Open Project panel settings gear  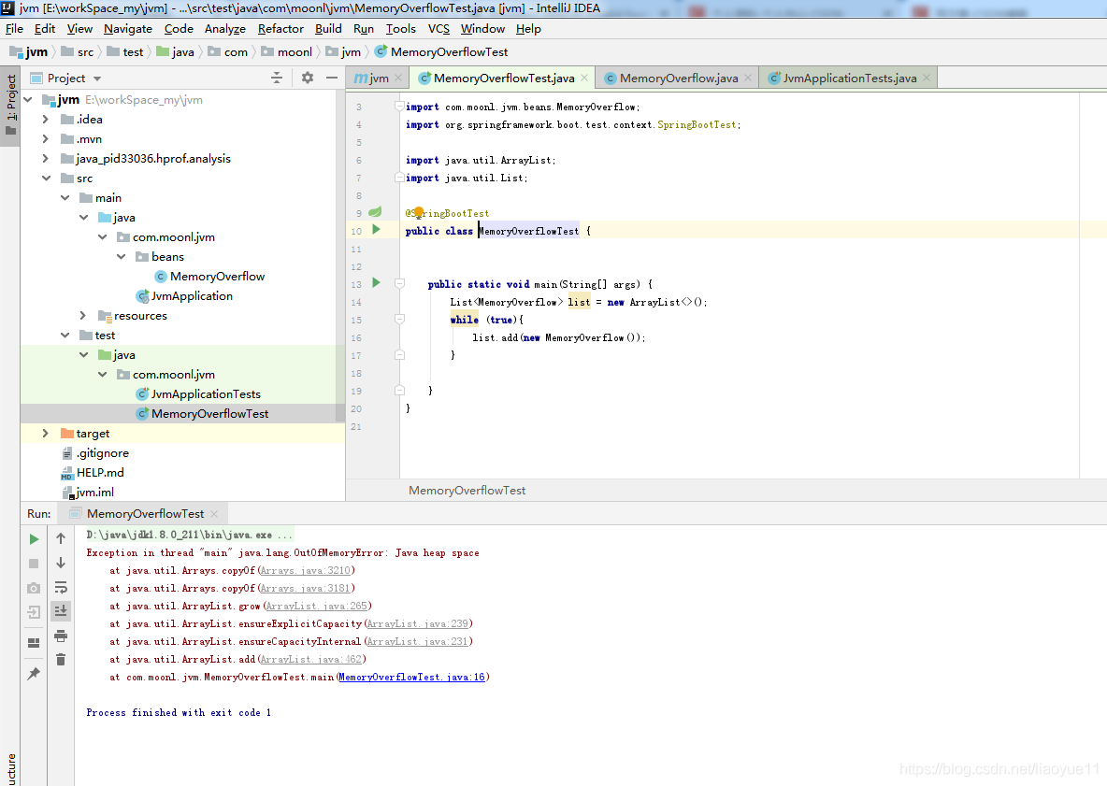click(x=307, y=78)
